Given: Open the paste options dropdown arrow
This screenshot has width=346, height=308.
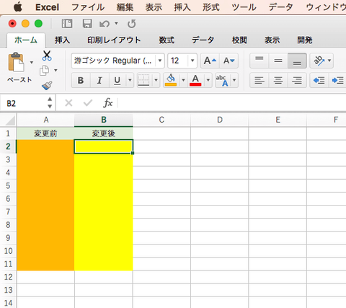Looking at the screenshot, I should tap(32, 63).
